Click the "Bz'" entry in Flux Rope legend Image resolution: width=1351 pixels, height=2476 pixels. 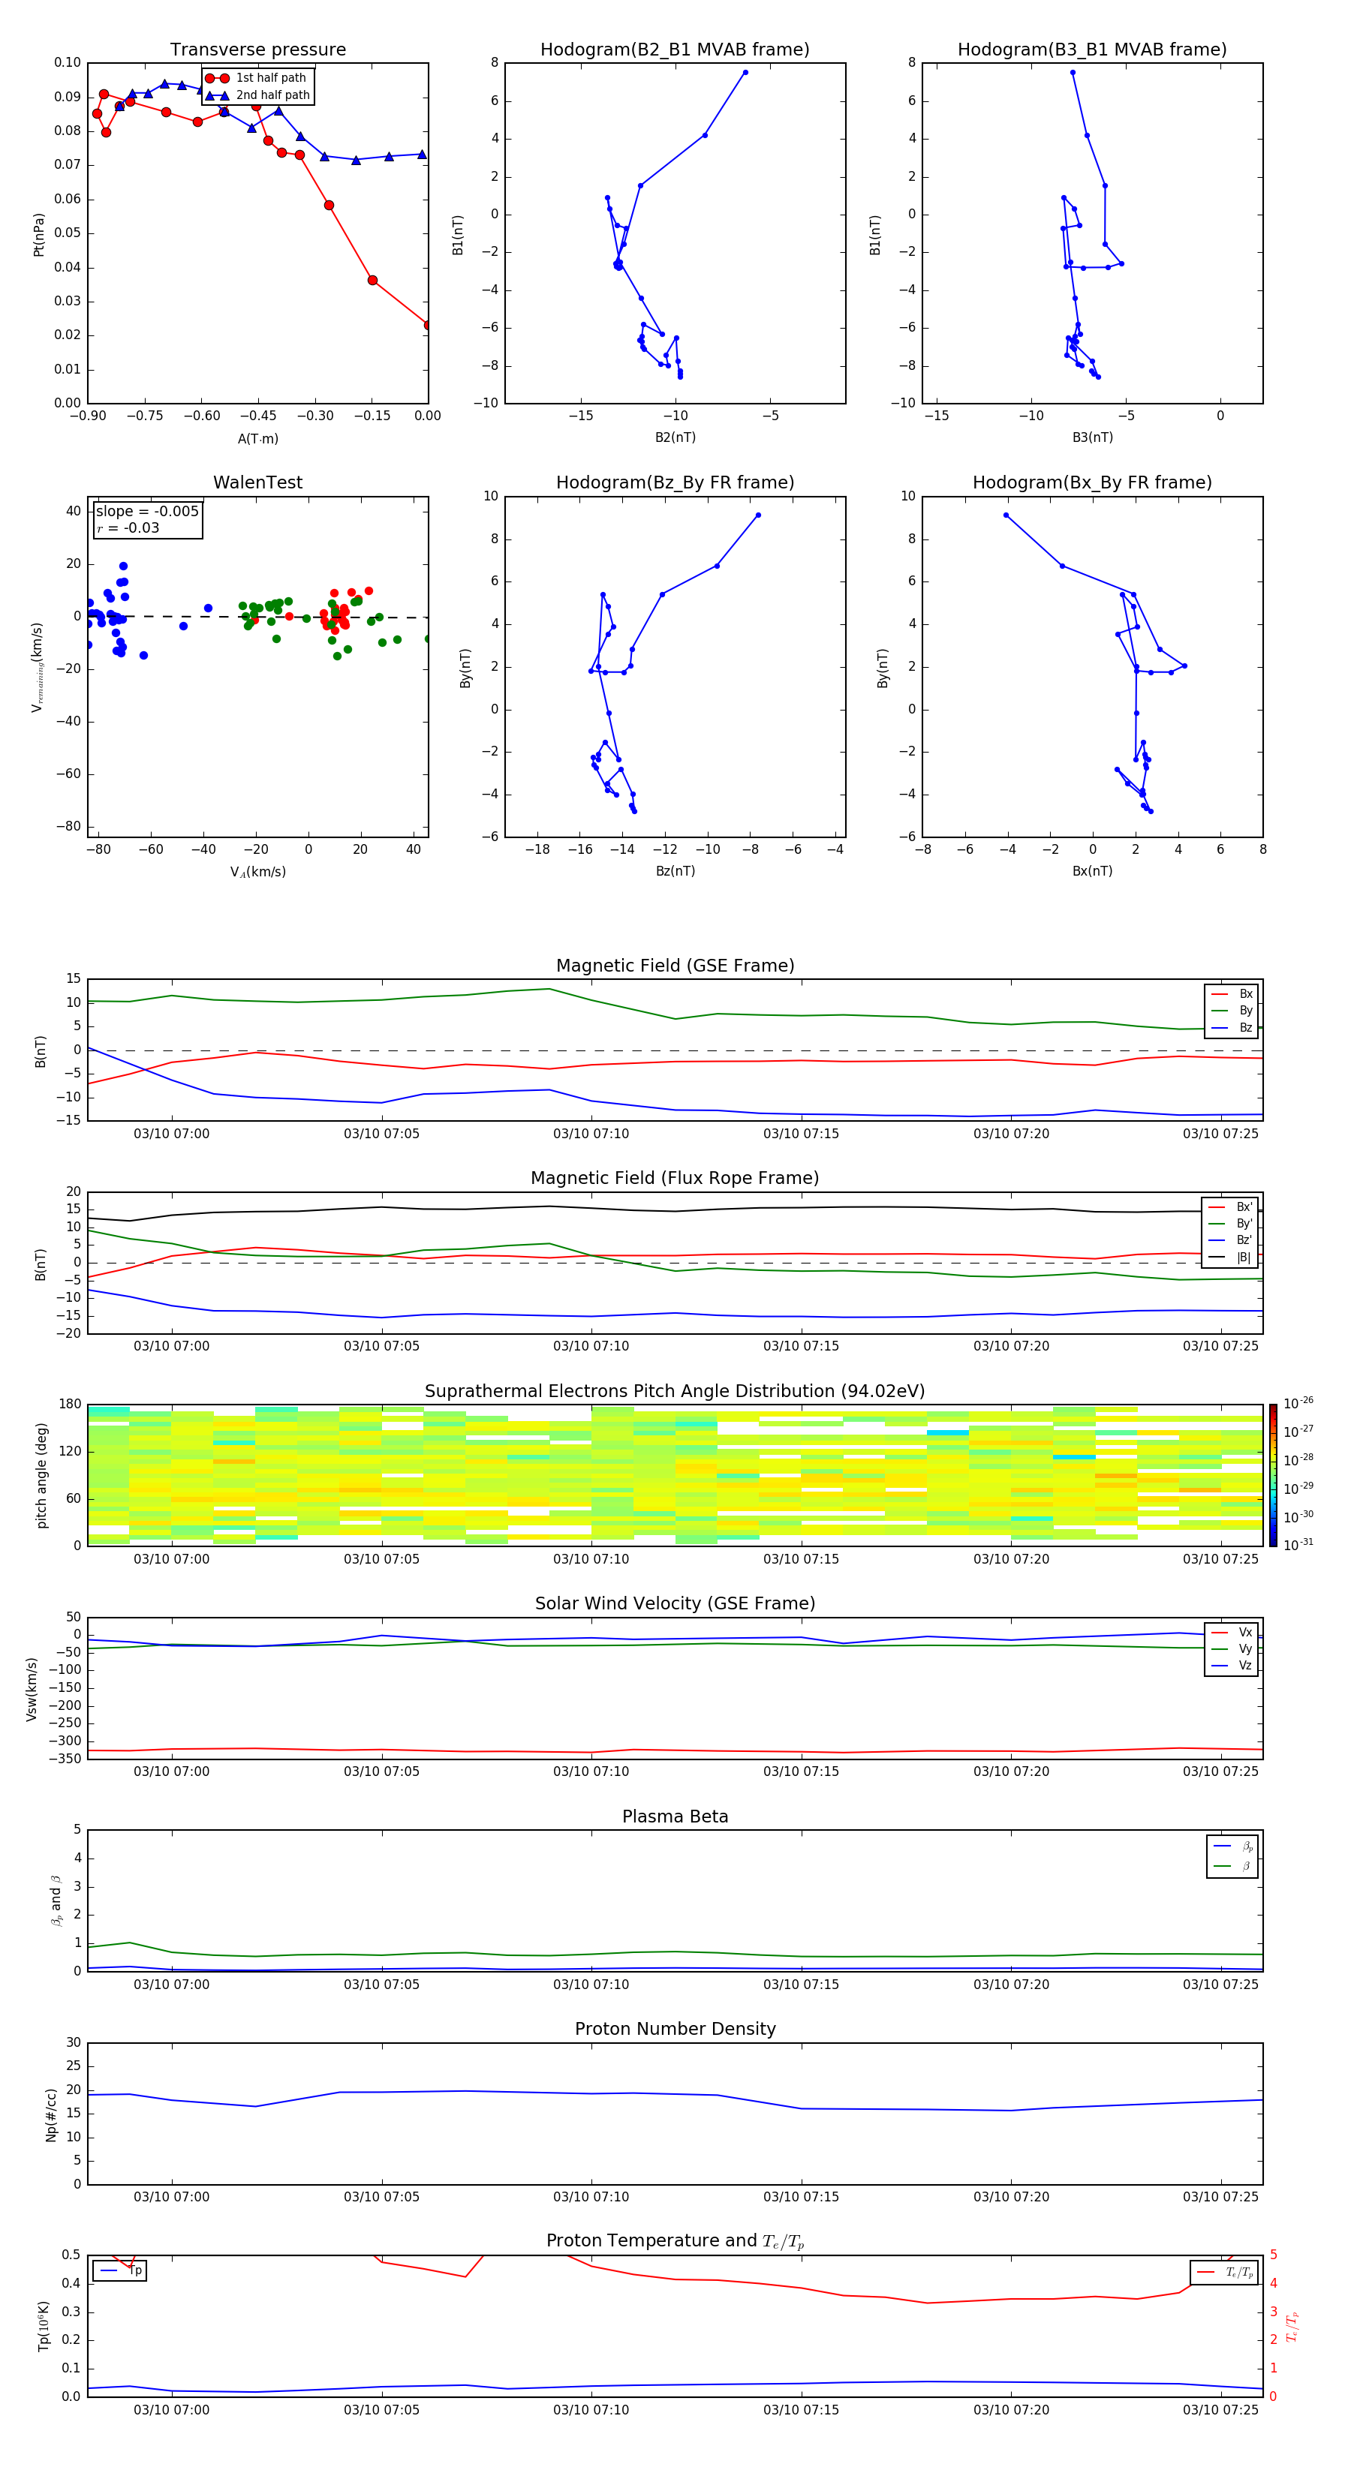1230,1240
